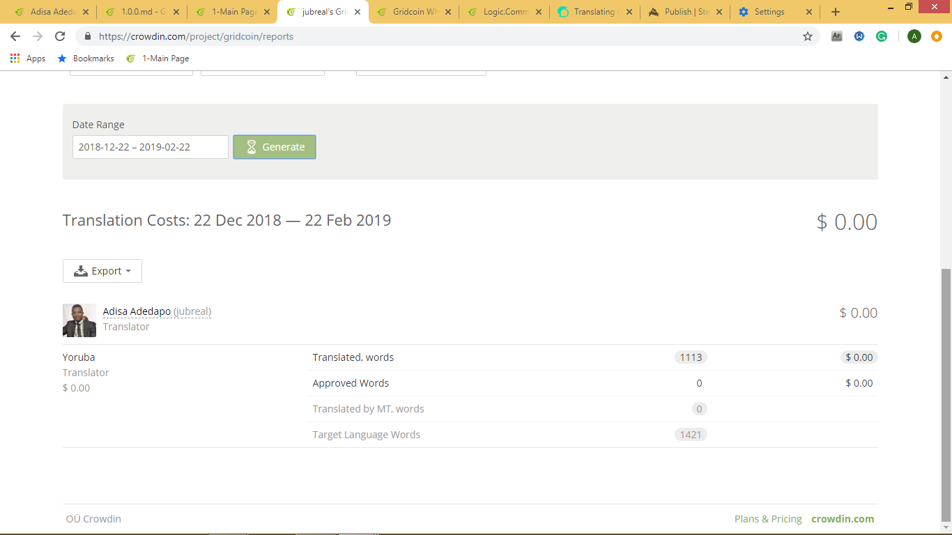
Task: Click the Grammarly extension icon
Action: pos(882,36)
